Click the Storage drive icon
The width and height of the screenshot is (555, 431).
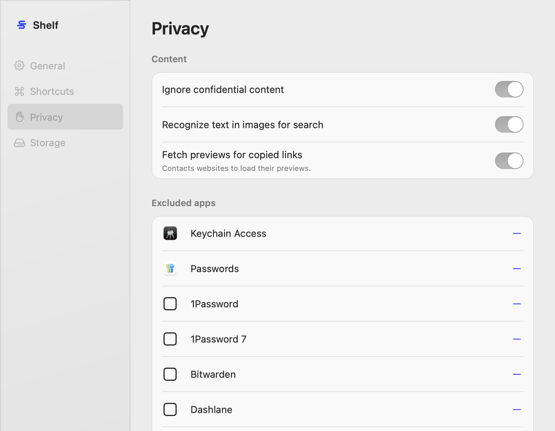(x=19, y=143)
